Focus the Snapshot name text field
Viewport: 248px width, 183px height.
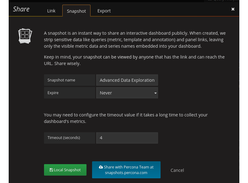pos(127,80)
